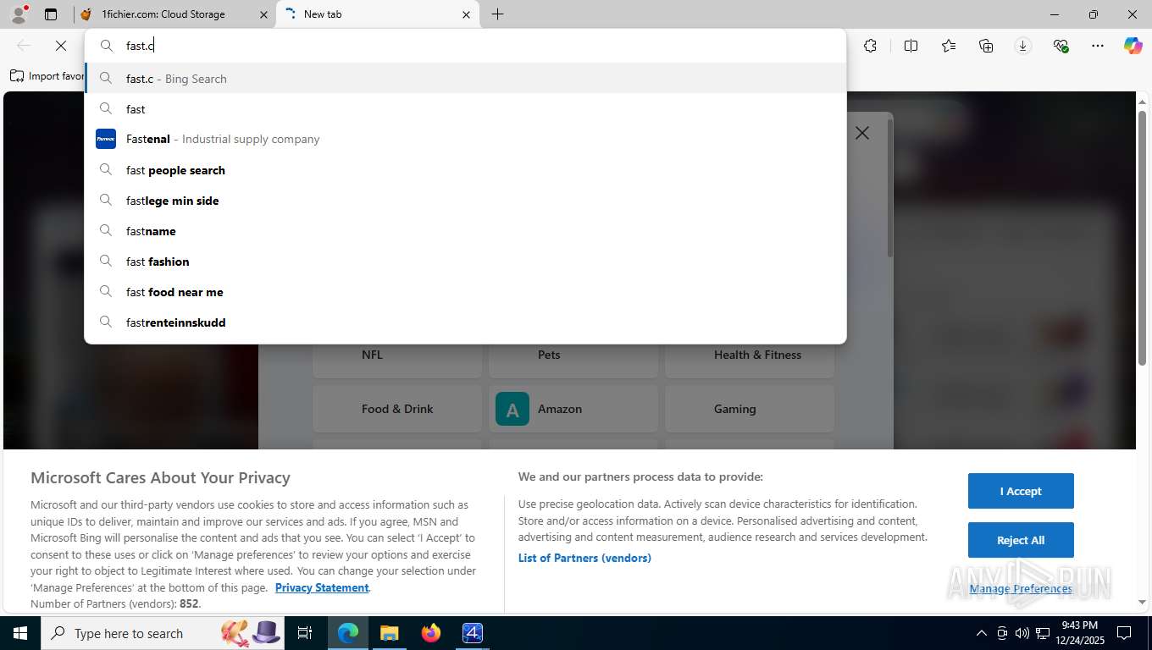Open the Copilot icon

tap(1133, 46)
